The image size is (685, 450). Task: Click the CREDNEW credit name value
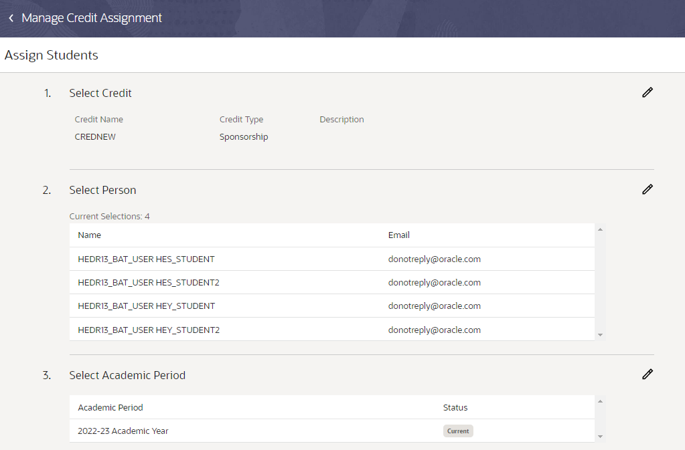95,137
